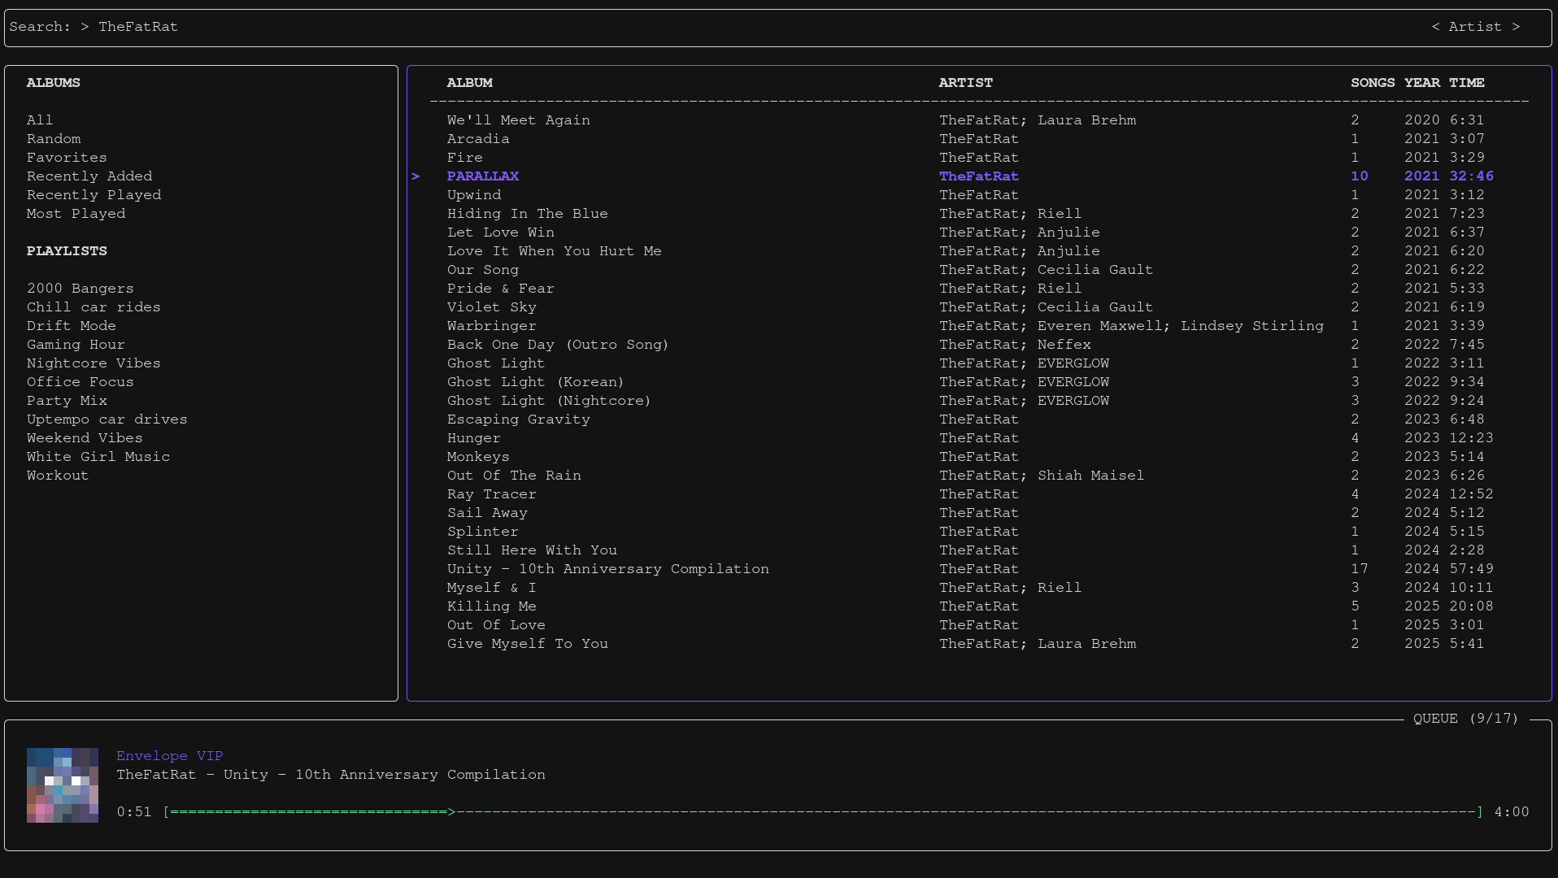Open Favorites in the Albums list
Viewport: 1558px width, 878px height.
pyautogui.click(x=67, y=158)
